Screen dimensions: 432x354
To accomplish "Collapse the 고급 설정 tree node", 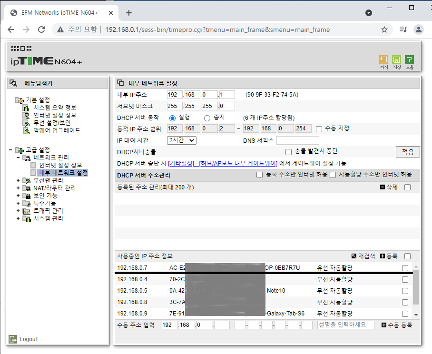I will coord(10,150).
